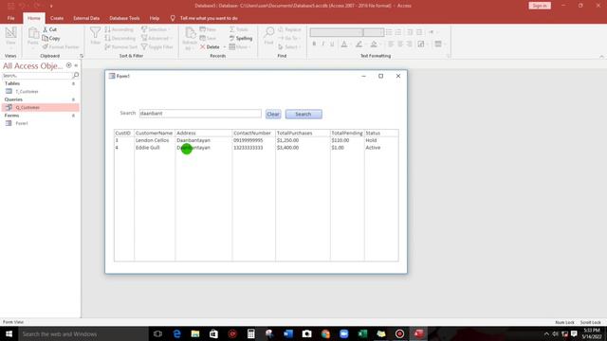Image resolution: width=607 pixels, height=341 pixels.
Task: Click Tell me lightbulb icon
Action: [173, 18]
